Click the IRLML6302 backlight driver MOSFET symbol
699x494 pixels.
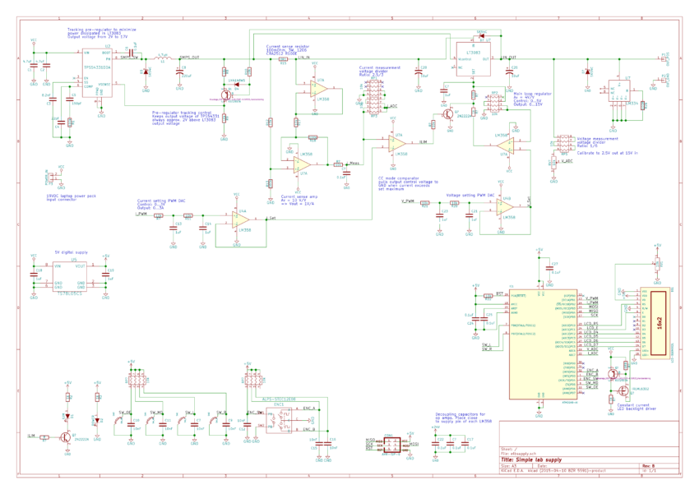tap(623, 391)
